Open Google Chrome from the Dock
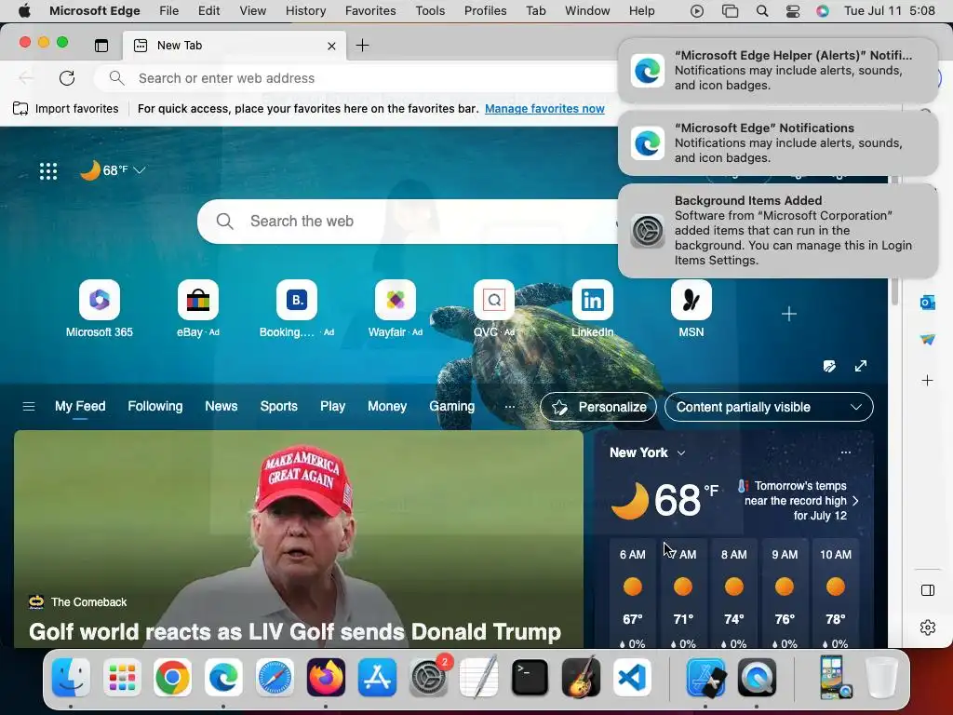This screenshot has width=953, height=715. pos(172,678)
